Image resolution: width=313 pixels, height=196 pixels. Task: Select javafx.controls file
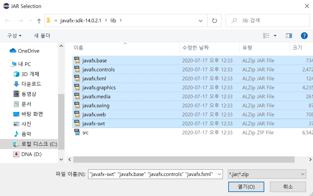(x=193, y=69)
